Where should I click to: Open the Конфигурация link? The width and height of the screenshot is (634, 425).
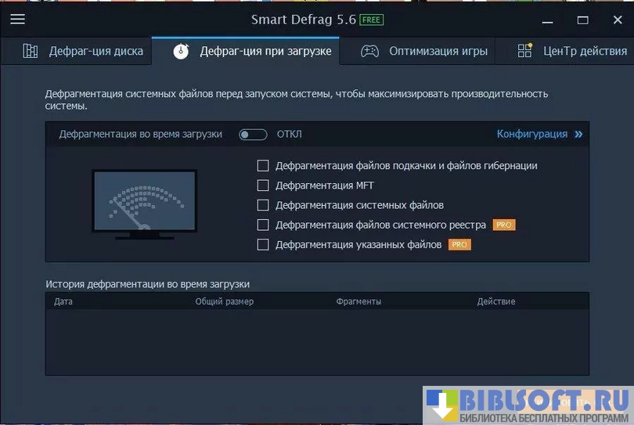[x=531, y=134]
